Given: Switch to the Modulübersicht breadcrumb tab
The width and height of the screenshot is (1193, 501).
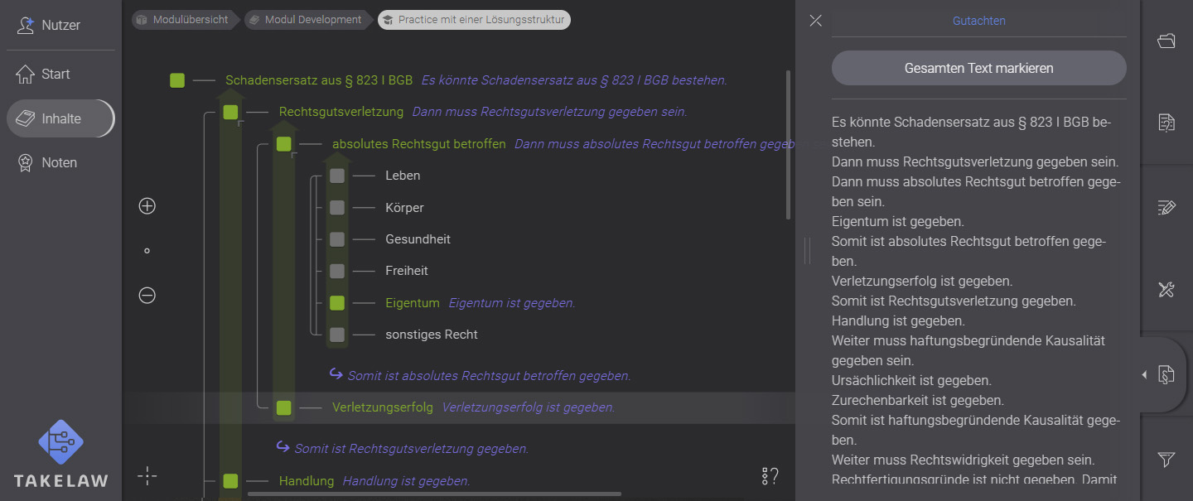Looking at the screenshot, I should pyautogui.click(x=185, y=19).
